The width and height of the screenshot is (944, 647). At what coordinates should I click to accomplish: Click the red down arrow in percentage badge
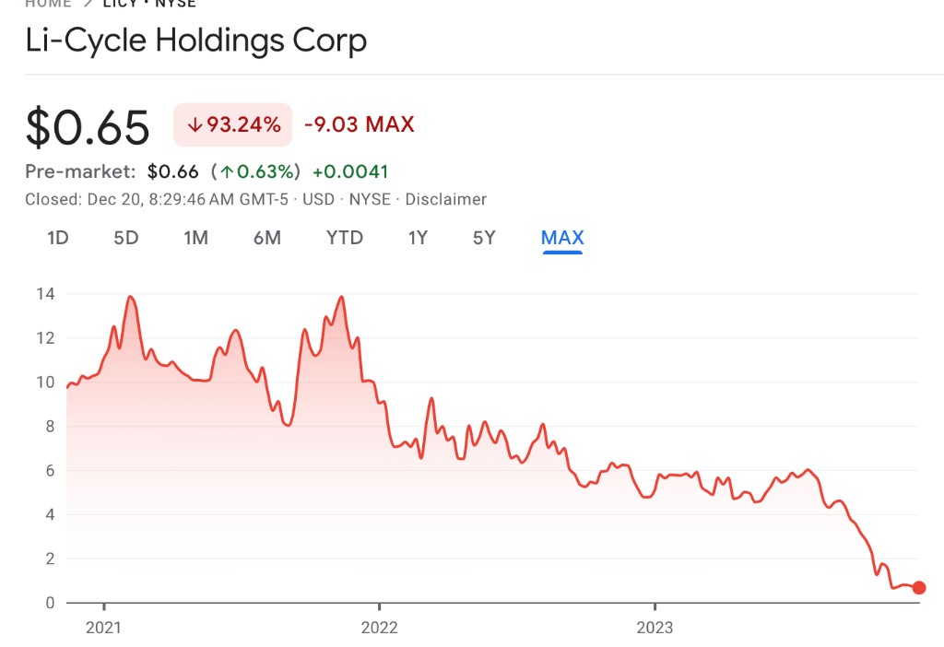[x=195, y=125]
